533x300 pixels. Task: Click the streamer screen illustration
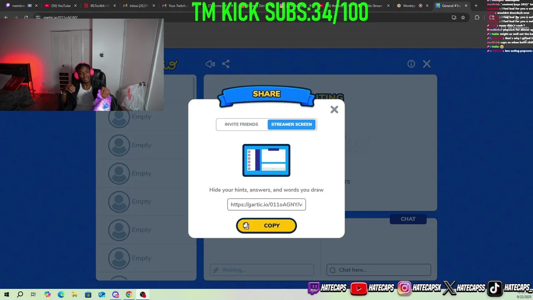[266, 160]
